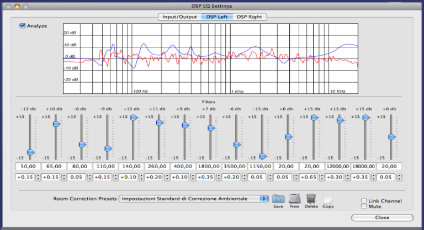Click the 260,00 frequency field
Image resolution: width=424 pixels, height=230 pixels.
[157, 167]
